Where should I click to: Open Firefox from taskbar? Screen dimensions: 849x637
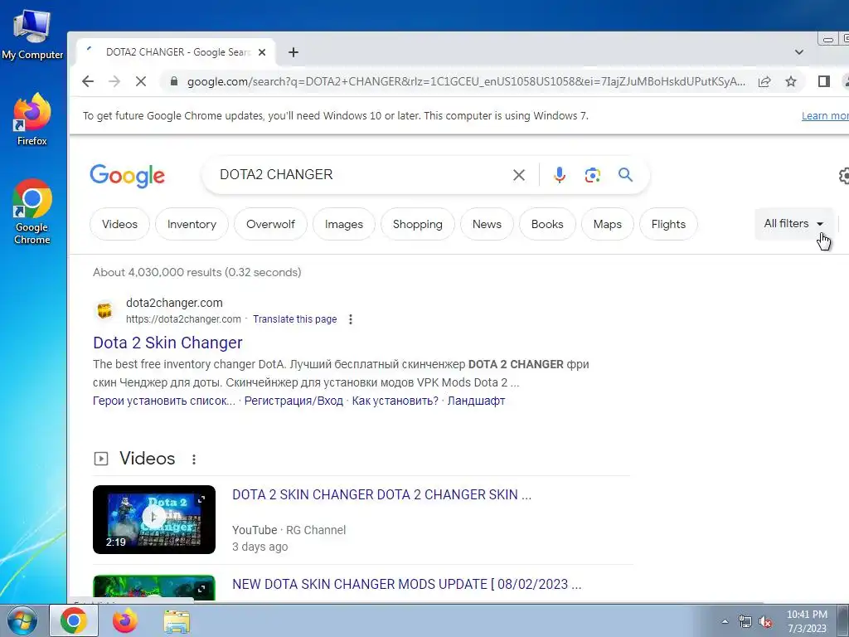click(x=125, y=620)
